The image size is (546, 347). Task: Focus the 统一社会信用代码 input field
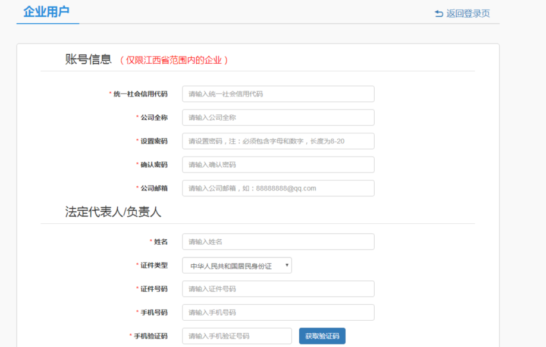pos(278,94)
